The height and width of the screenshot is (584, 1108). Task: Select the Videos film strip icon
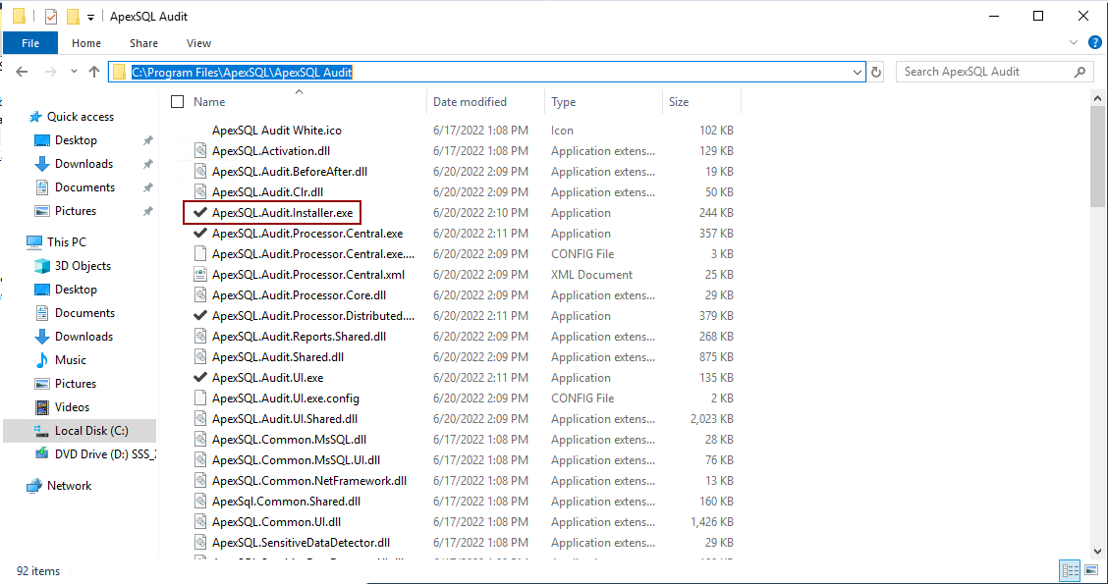42,407
